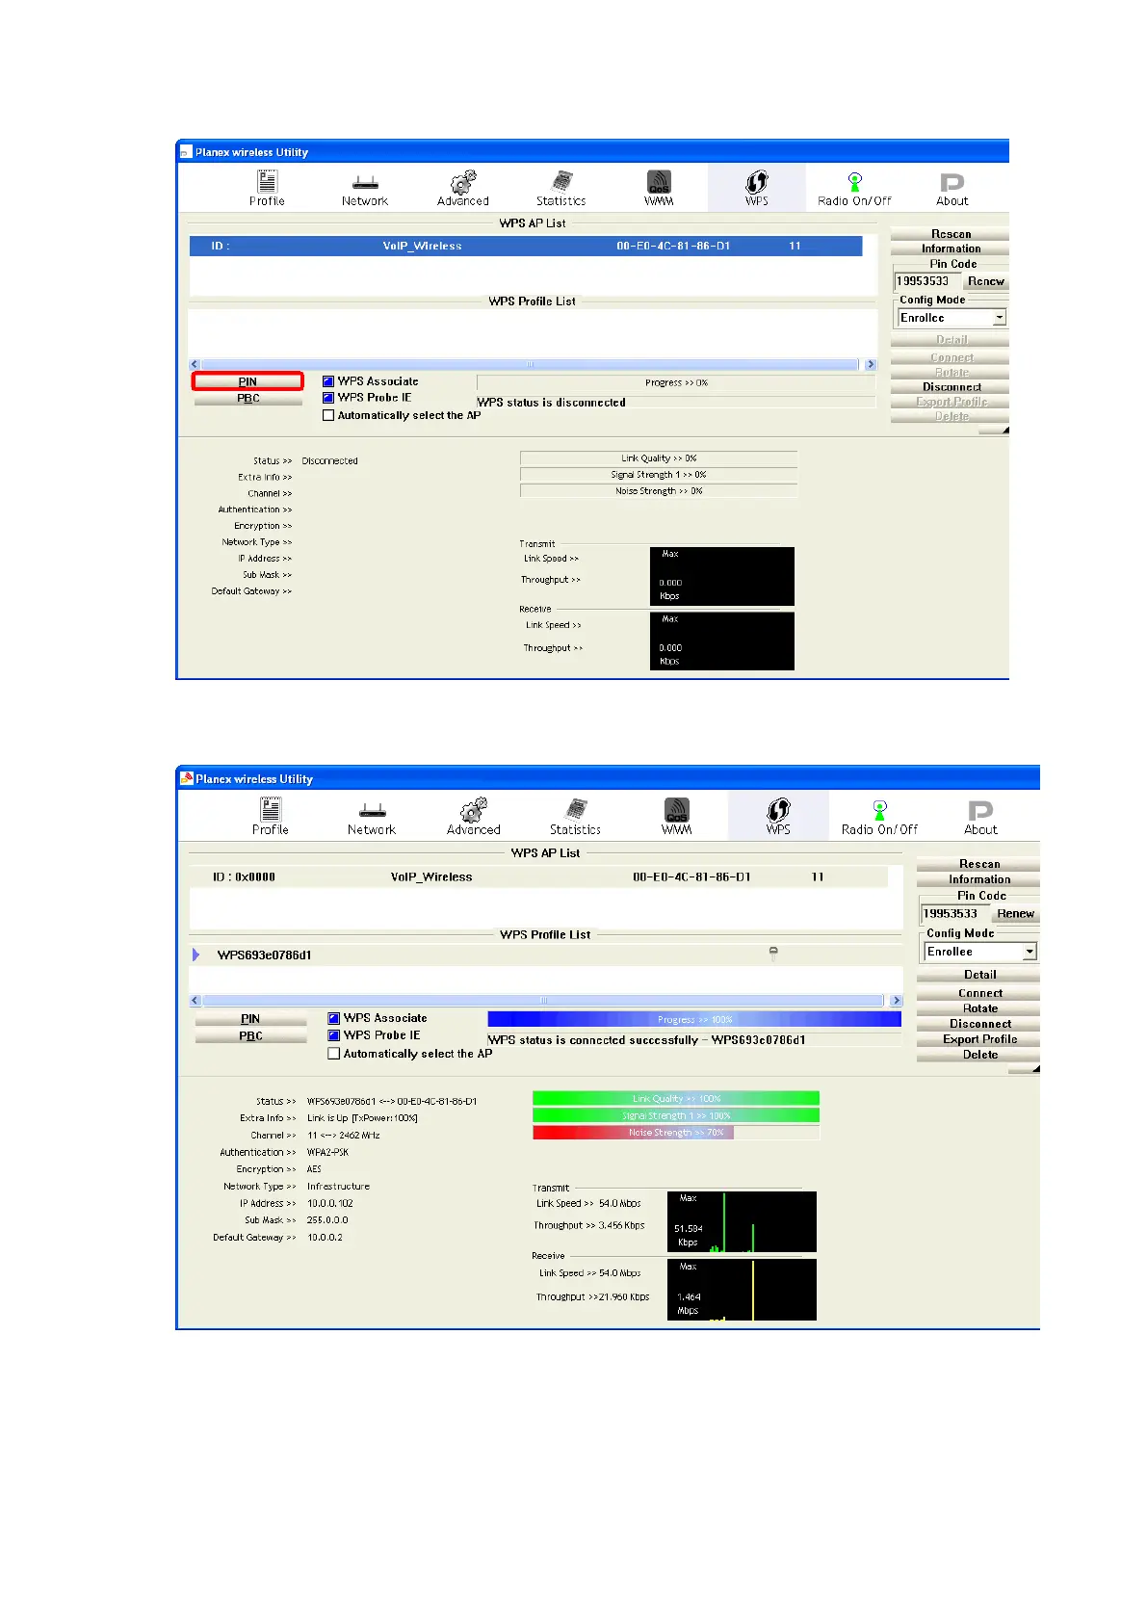Image resolution: width=1147 pixels, height=1622 pixels.
Task: Open Profile icon in lower window
Action: tap(271, 809)
